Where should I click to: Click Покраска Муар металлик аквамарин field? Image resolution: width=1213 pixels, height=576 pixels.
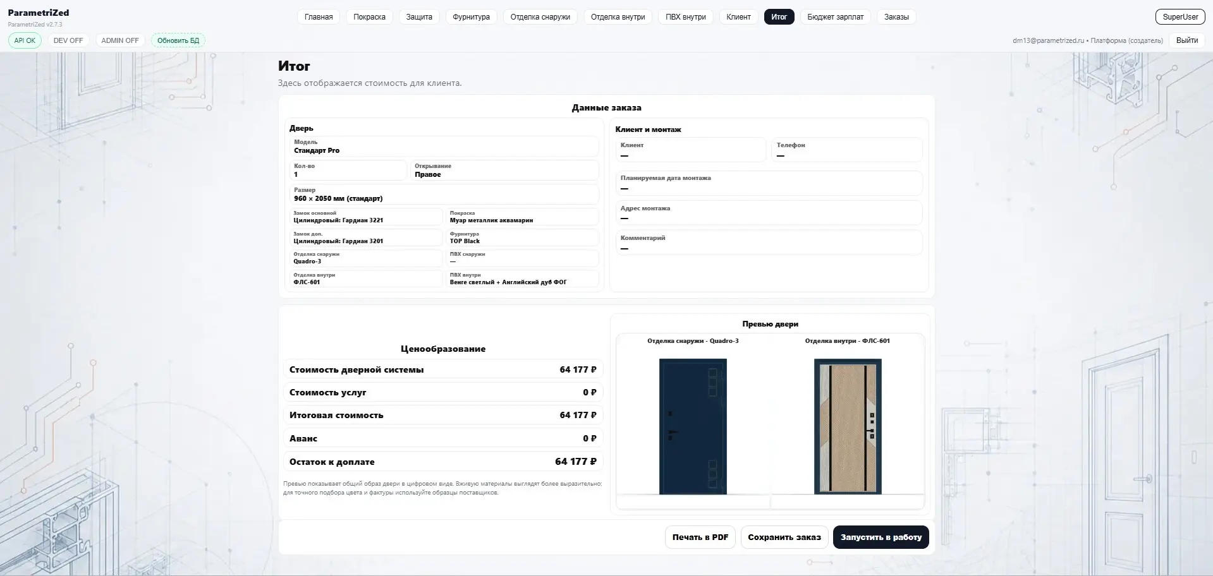coord(522,217)
